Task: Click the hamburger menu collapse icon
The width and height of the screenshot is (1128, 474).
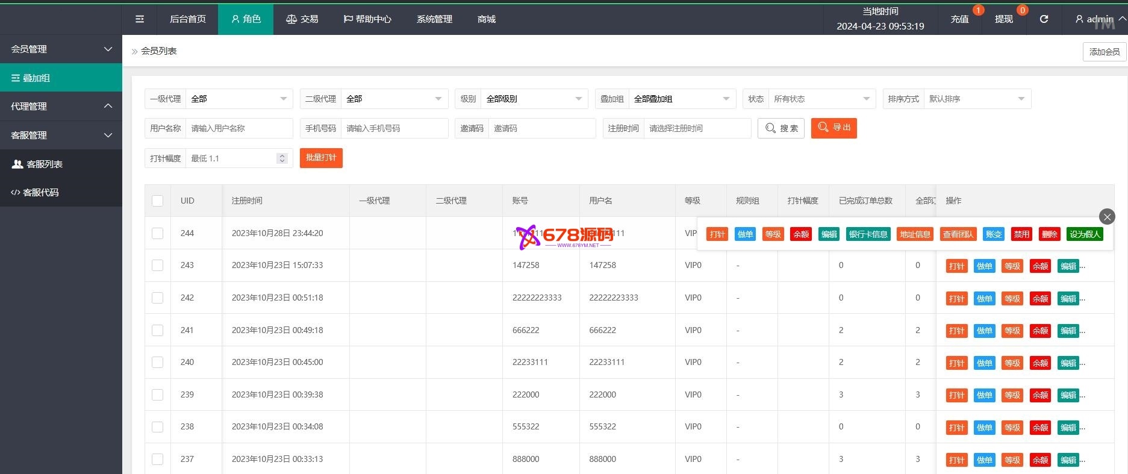Action: 140,19
